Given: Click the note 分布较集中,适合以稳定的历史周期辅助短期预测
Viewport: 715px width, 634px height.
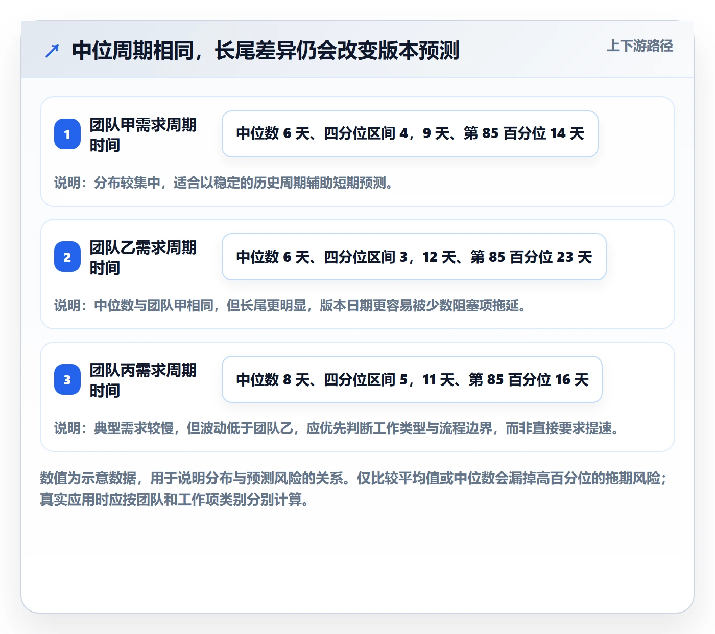Looking at the screenshot, I should (224, 183).
